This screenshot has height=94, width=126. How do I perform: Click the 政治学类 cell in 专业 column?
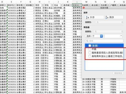tap(58, 8)
